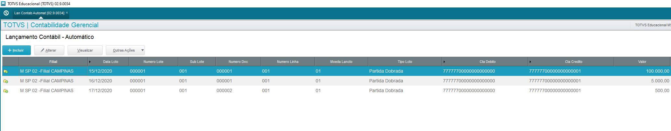Click the Numero Lote column header

point(154,62)
